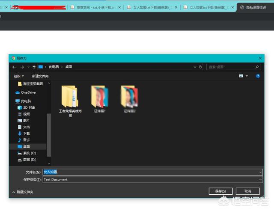Select 此电脑 in the sidebar tree
The height and width of the screenshot is (211, 274).
pos(23,101)
